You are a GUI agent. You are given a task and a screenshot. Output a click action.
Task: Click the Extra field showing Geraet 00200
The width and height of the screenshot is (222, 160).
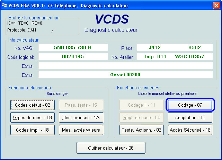[125, 74]
